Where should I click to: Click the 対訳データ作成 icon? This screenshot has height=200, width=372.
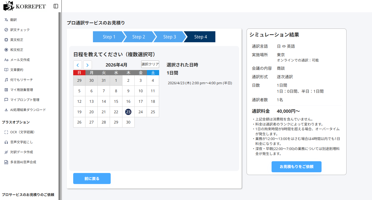(x=6, y=152)
